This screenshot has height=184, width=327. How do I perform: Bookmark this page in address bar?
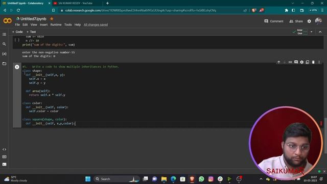[x=53, y=10]
